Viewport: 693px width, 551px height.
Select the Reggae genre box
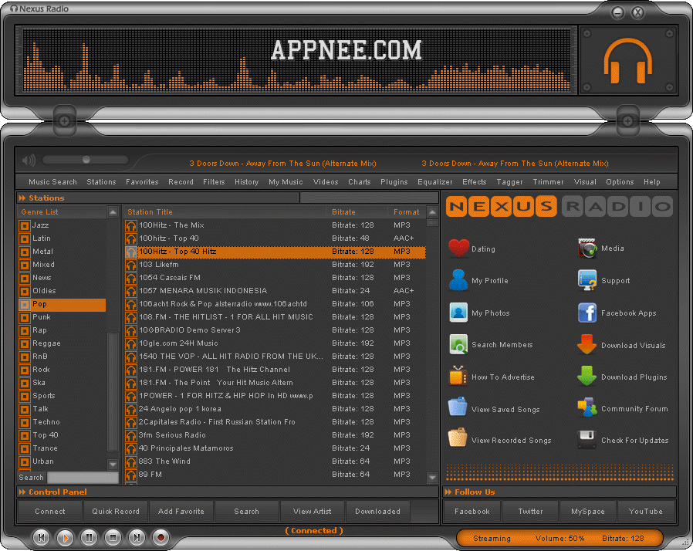[x=24, y=344]
